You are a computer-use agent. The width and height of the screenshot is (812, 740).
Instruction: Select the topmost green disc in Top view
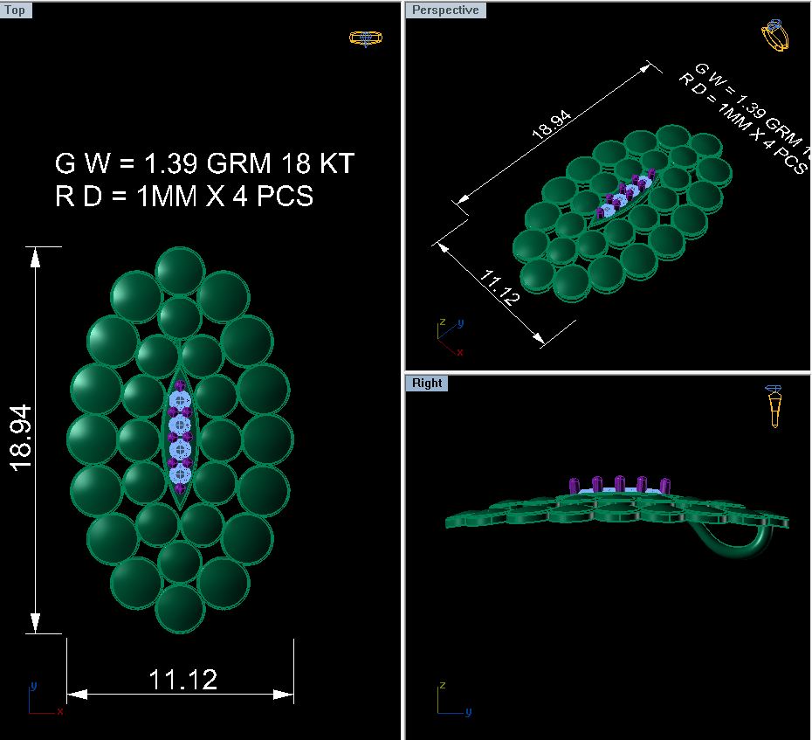[x=180, y=271]
